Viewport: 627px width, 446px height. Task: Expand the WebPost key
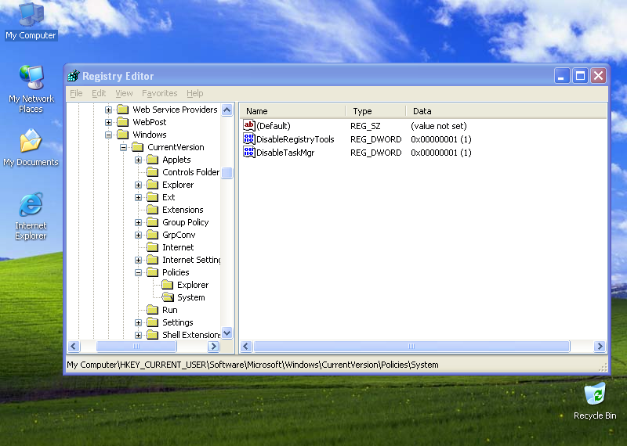pos(108,122)
